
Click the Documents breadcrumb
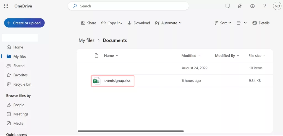click(115, 40)
